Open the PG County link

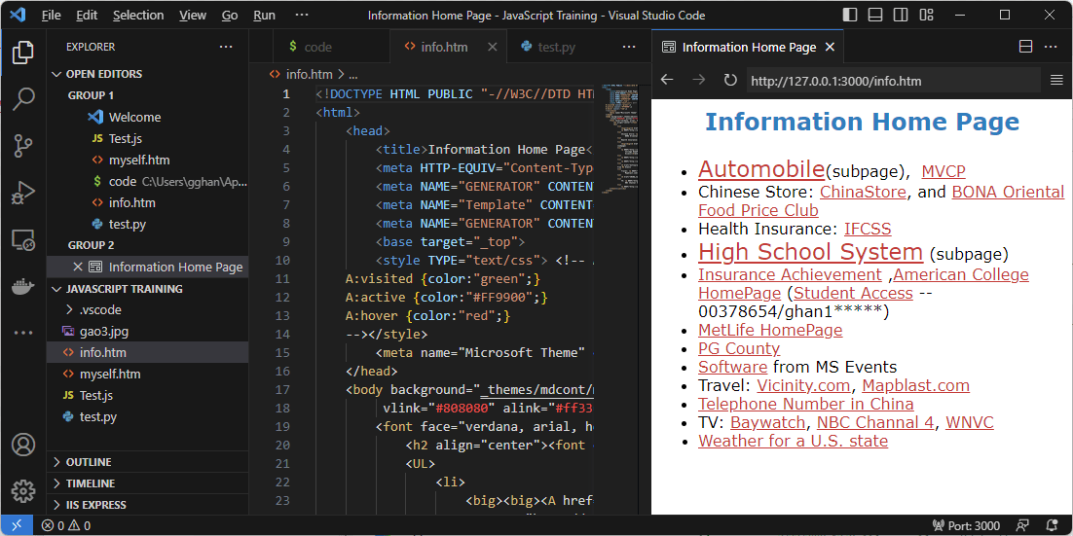click(x=738, y=348)
